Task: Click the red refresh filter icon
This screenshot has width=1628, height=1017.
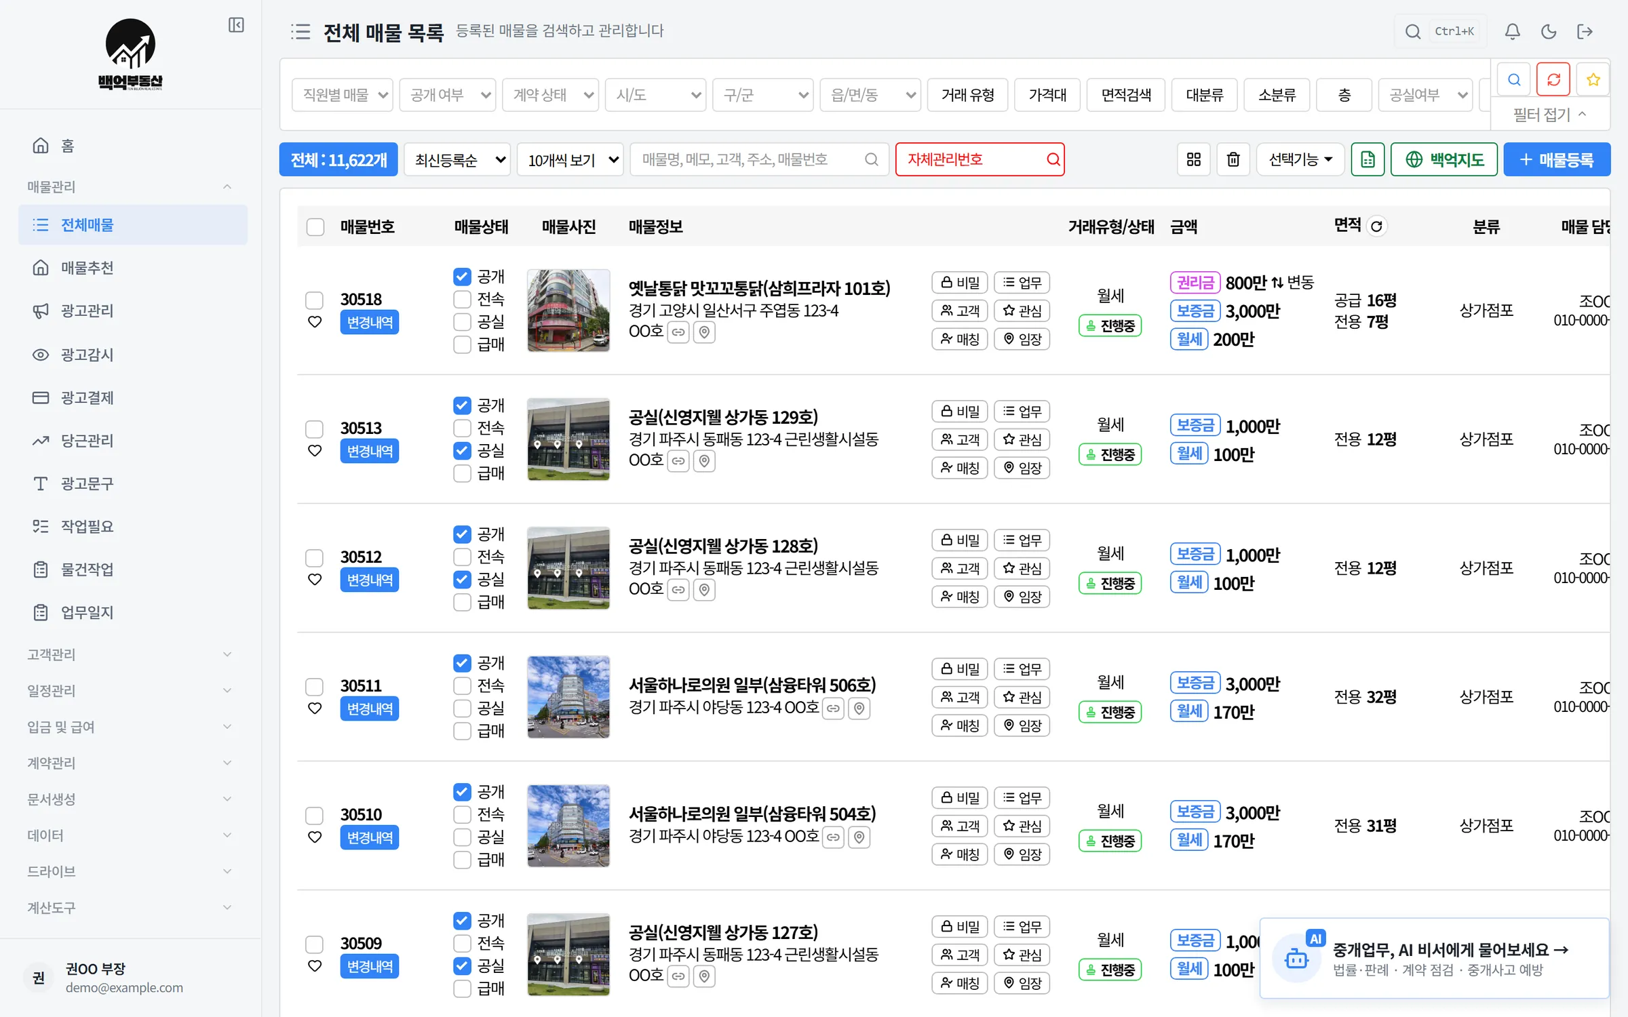Action: [1553, 80]
